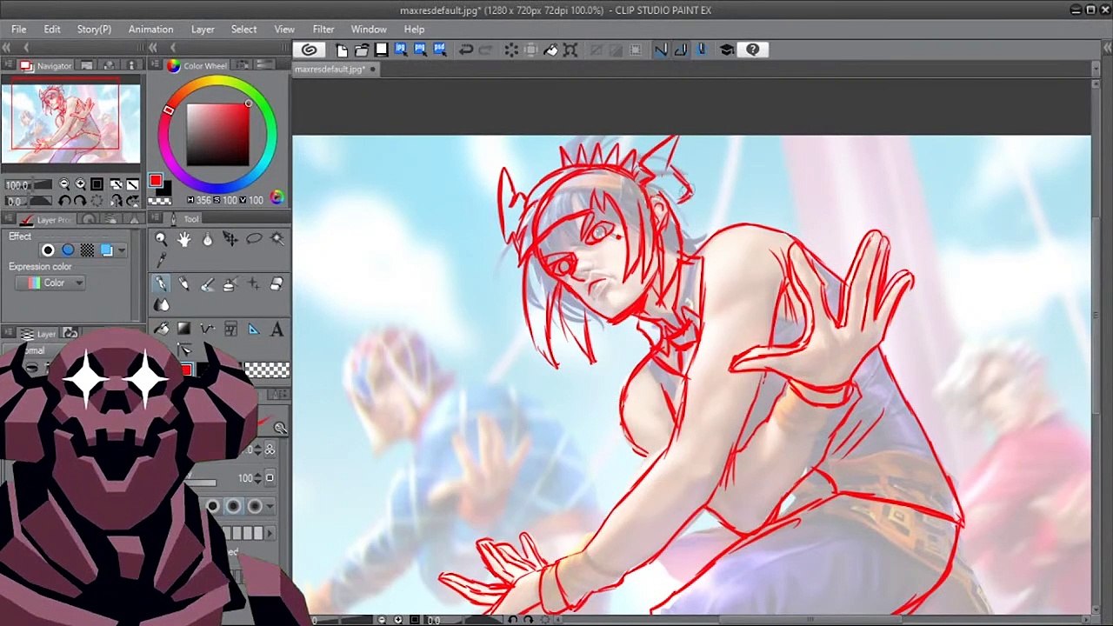Open the Animation menu
The image size is (1113, 626).
[x=151, y=29]
